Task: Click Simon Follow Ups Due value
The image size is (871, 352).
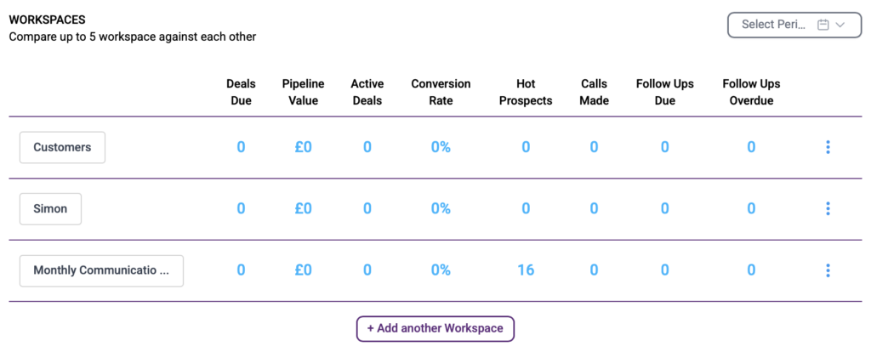Action: click(x=665, y=209)
